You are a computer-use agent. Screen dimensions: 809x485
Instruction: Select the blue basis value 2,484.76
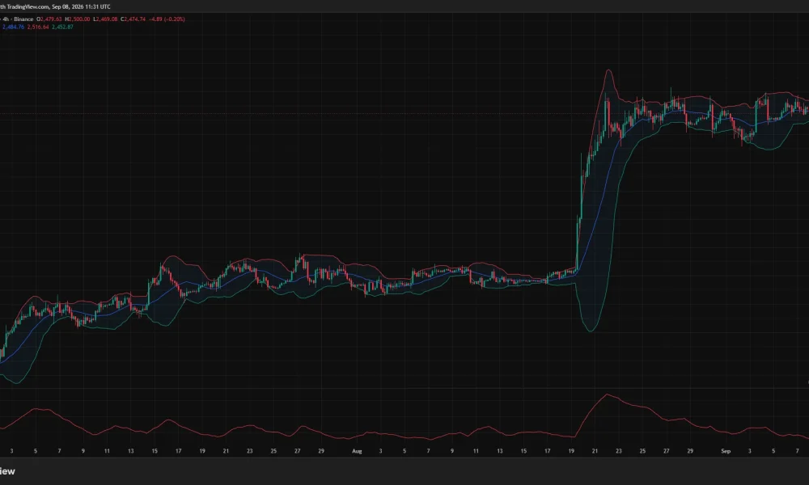tap(14, 27)
